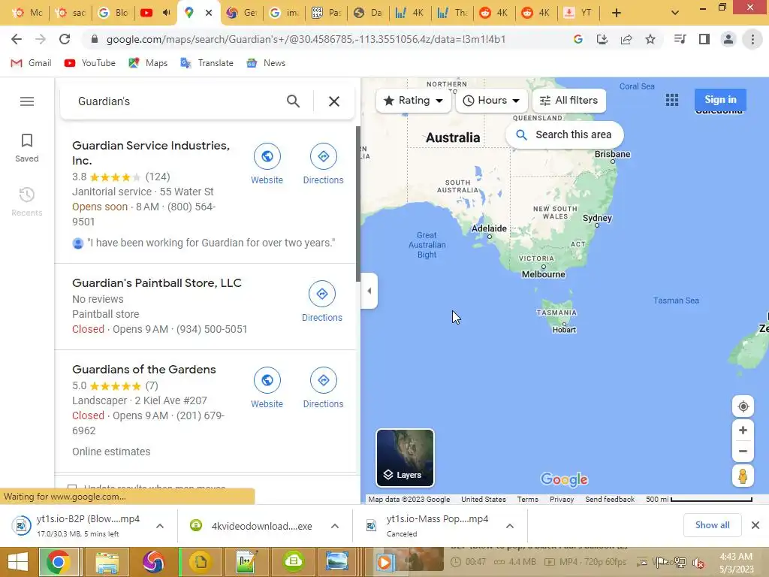769x577 pixels.
Task: Open the Saved places panel
Action: click(27, 148)
